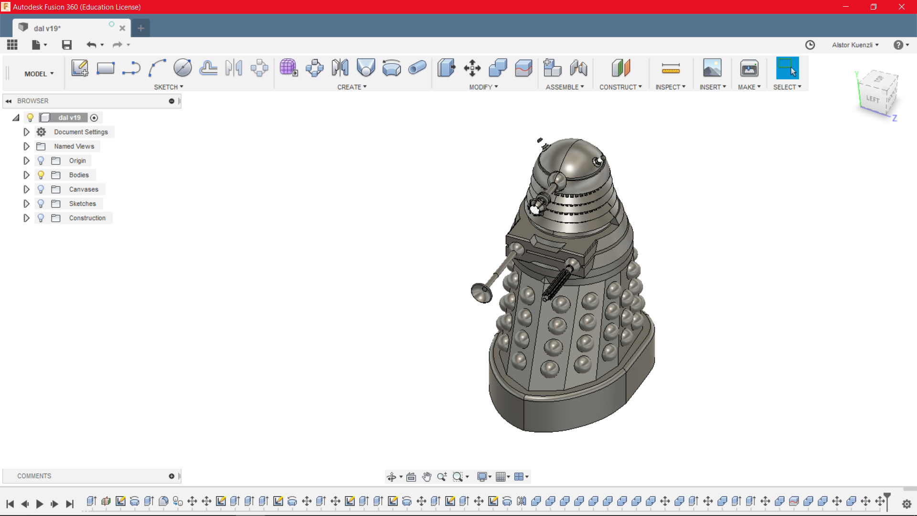The width and height of the screenshot is (917, 516).
Task: Open the Help menu
Action: (901, 45)
